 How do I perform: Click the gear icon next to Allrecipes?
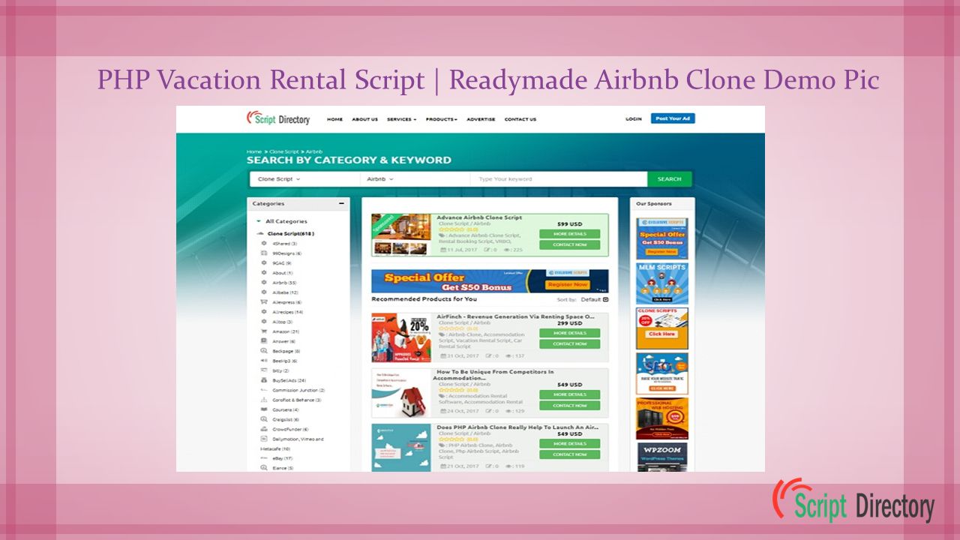coord(264,312)
